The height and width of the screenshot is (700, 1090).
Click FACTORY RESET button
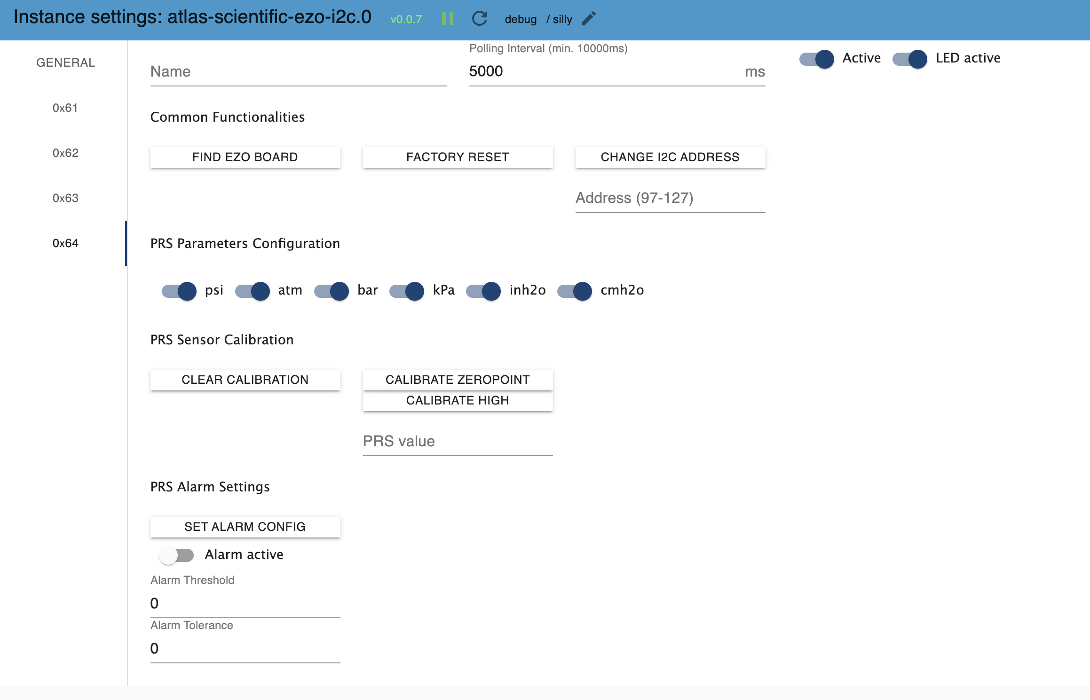457,156
